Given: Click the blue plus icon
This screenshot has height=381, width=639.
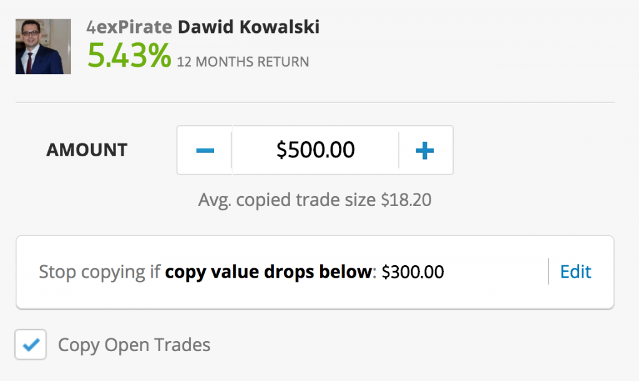Looking at the screenshot, I should click(424, 151).
